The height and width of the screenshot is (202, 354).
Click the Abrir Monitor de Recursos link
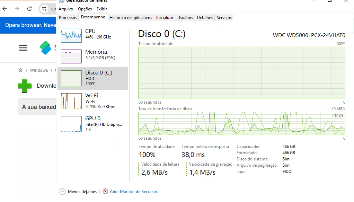click(134, 191)
